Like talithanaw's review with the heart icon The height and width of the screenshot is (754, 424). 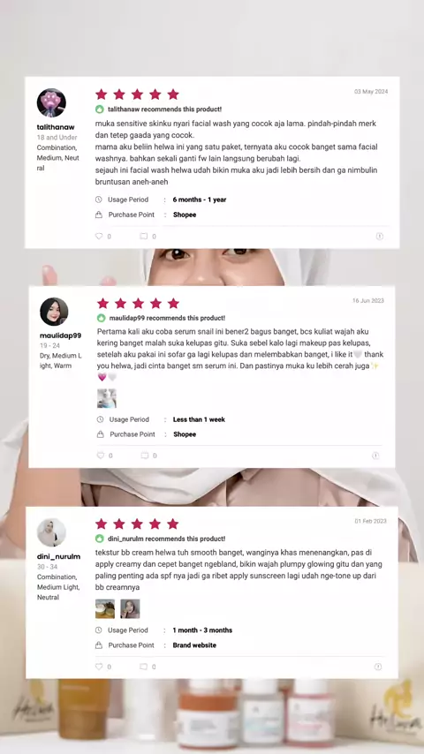coord(99,236)
